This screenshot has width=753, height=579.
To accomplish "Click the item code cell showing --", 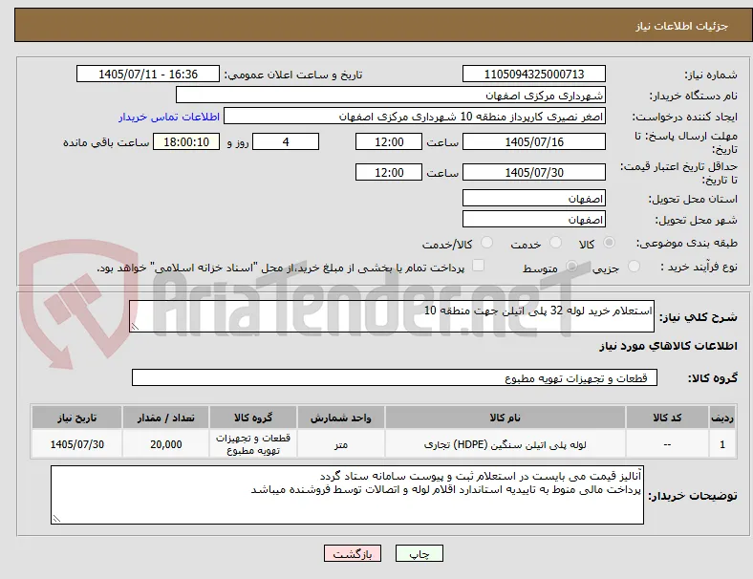I will [667, 444].
